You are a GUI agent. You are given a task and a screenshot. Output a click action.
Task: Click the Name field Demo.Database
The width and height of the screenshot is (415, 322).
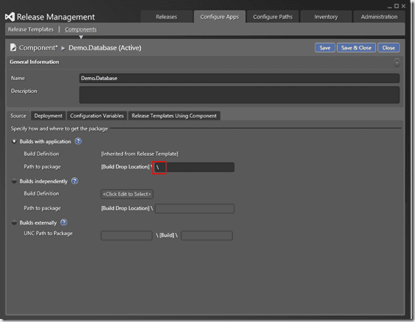(239, 79)
